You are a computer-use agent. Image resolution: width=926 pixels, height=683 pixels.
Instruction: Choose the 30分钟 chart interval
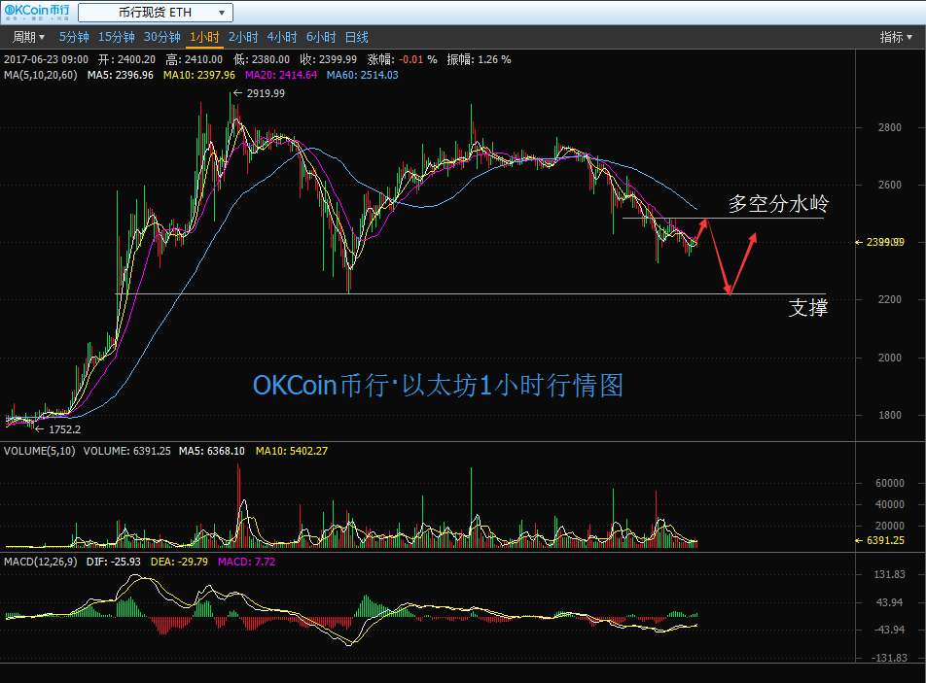161,37
